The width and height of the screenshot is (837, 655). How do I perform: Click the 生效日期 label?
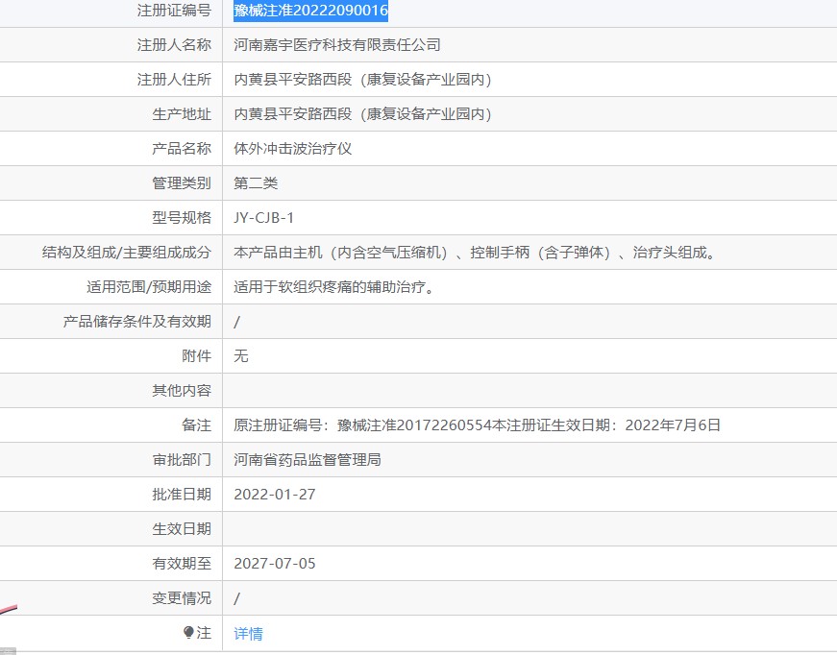pyautogui.click(x=182, y=529)
